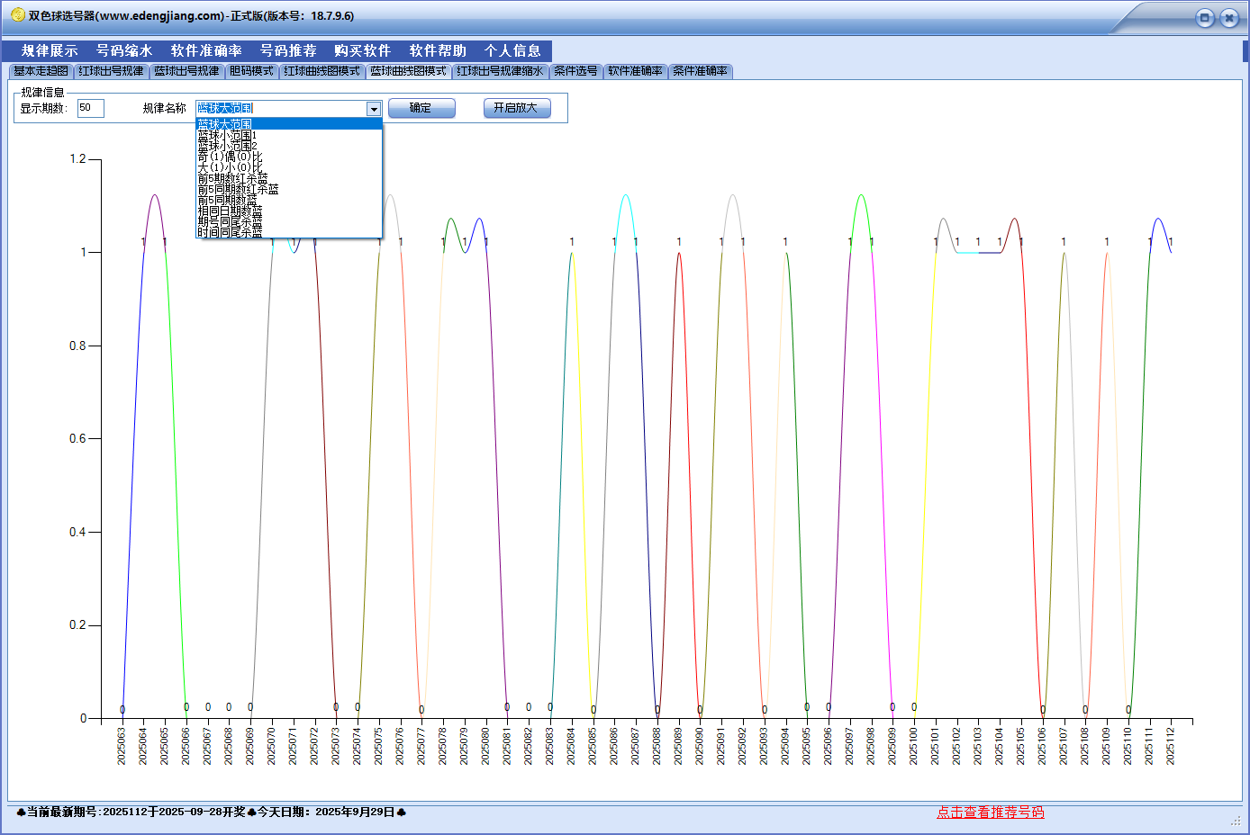Select 时间同尾杀蓝 option in list

[x=230, y=232]
